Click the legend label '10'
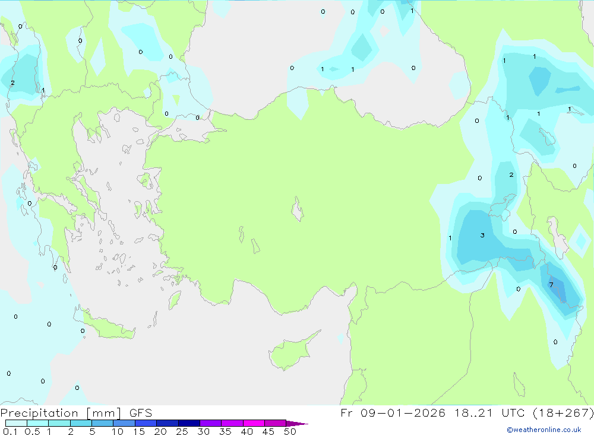 [x=117, y=431]
